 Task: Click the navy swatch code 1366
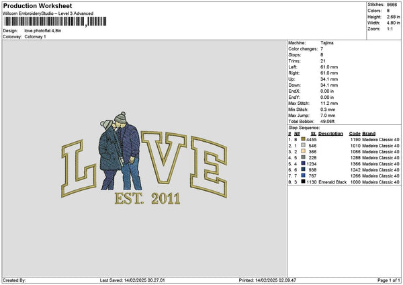(x=304, y=163)
